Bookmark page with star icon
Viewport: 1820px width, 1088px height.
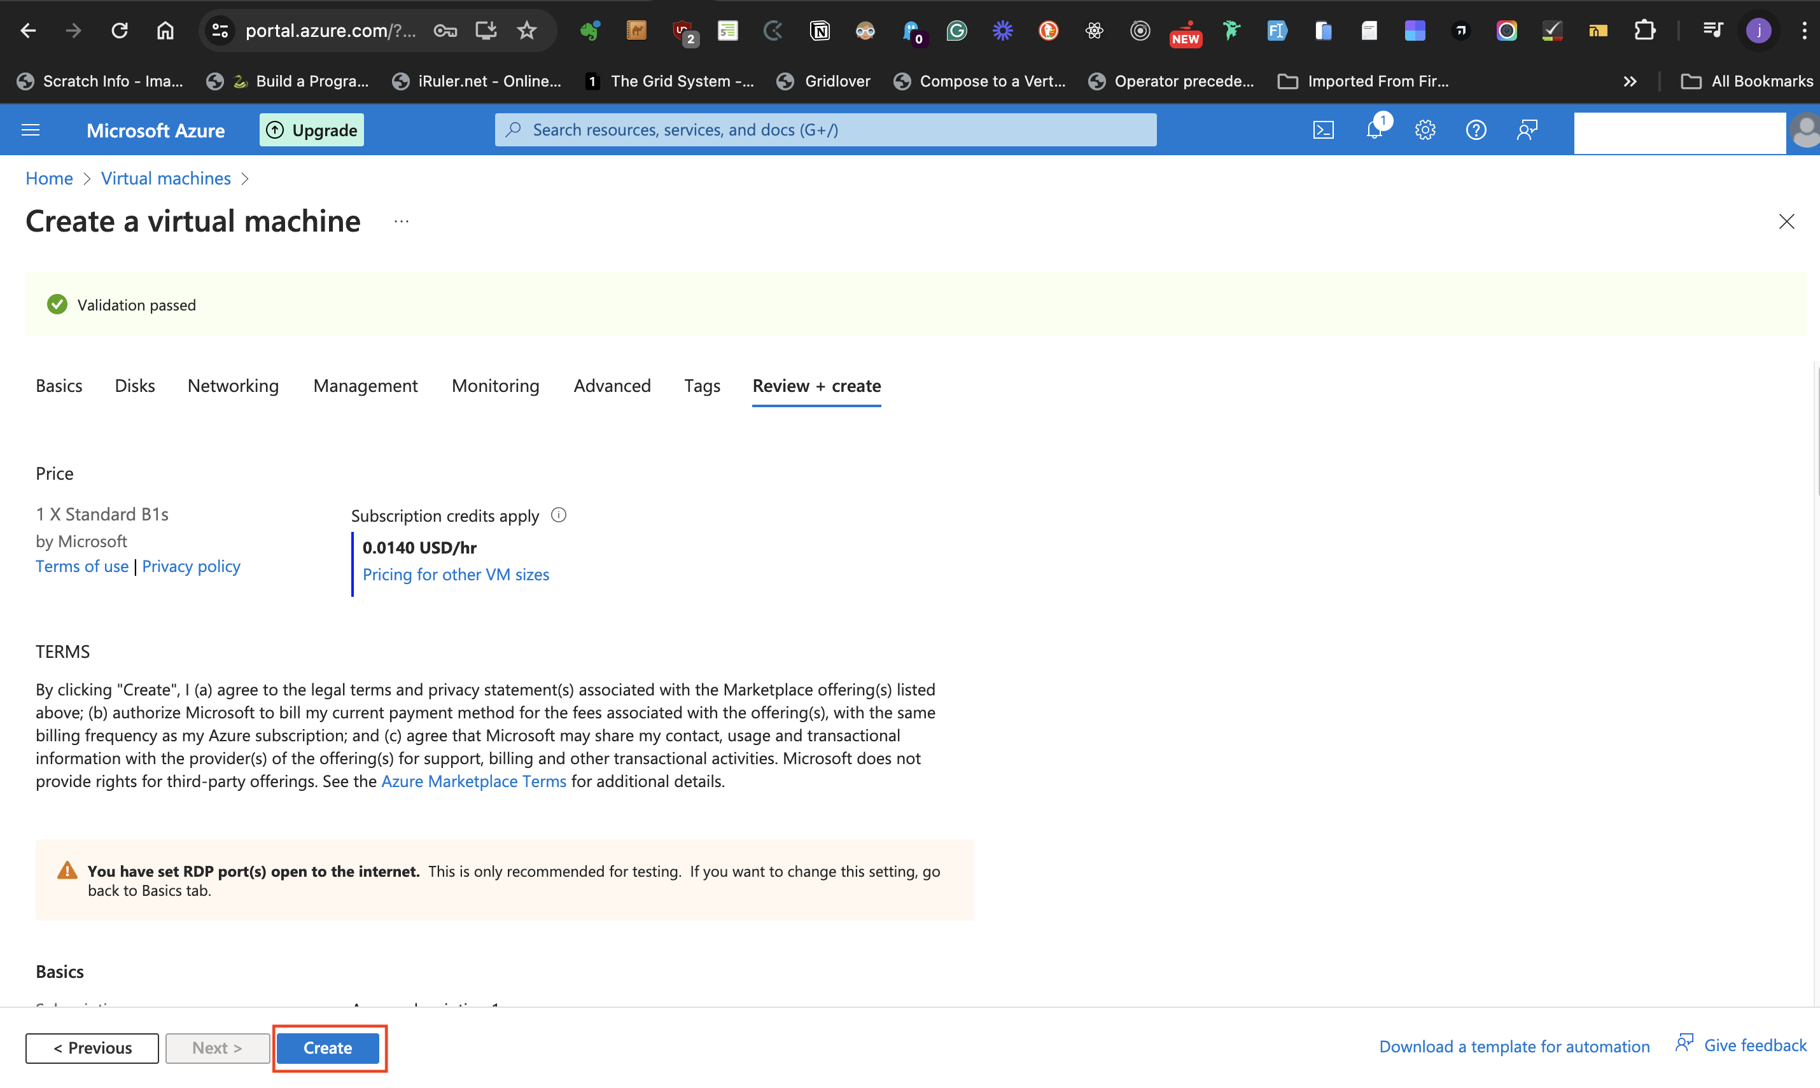pos(526,30)
